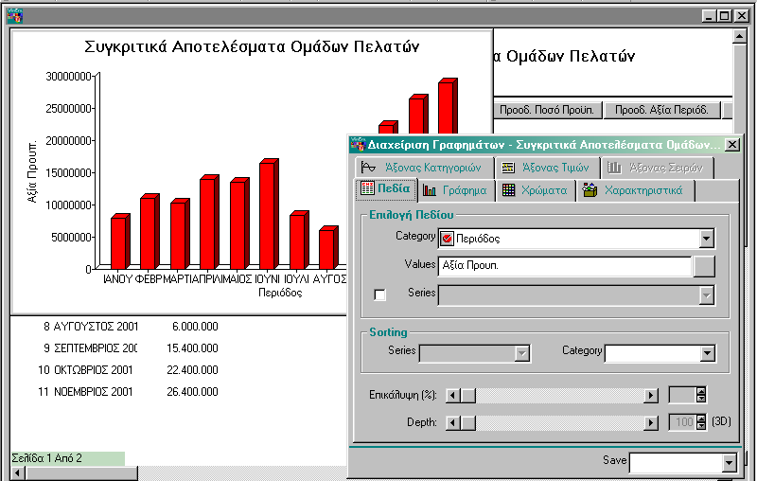757x481 pixels.
Task: Click the main window scroll up arrow
Action: 740,36
